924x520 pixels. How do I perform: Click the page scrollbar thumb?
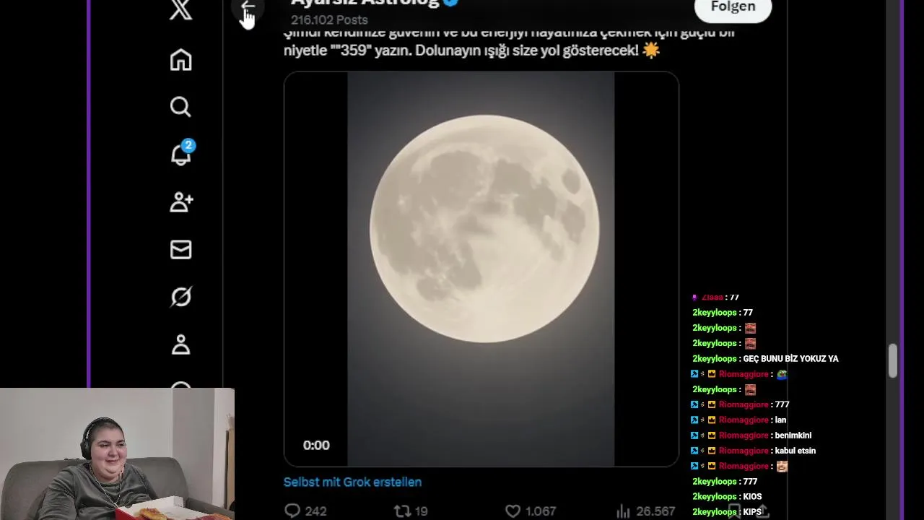pyautogui.click(x=893, y=360)
